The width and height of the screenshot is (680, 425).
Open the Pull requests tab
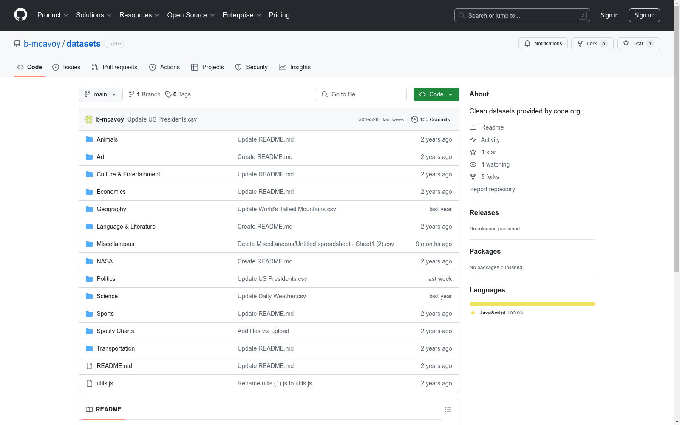tap(114, 67)
